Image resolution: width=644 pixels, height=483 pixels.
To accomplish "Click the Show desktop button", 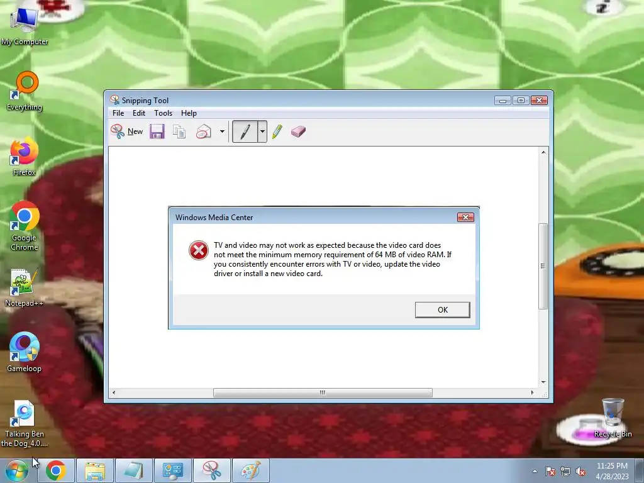I will click(640, 470).
